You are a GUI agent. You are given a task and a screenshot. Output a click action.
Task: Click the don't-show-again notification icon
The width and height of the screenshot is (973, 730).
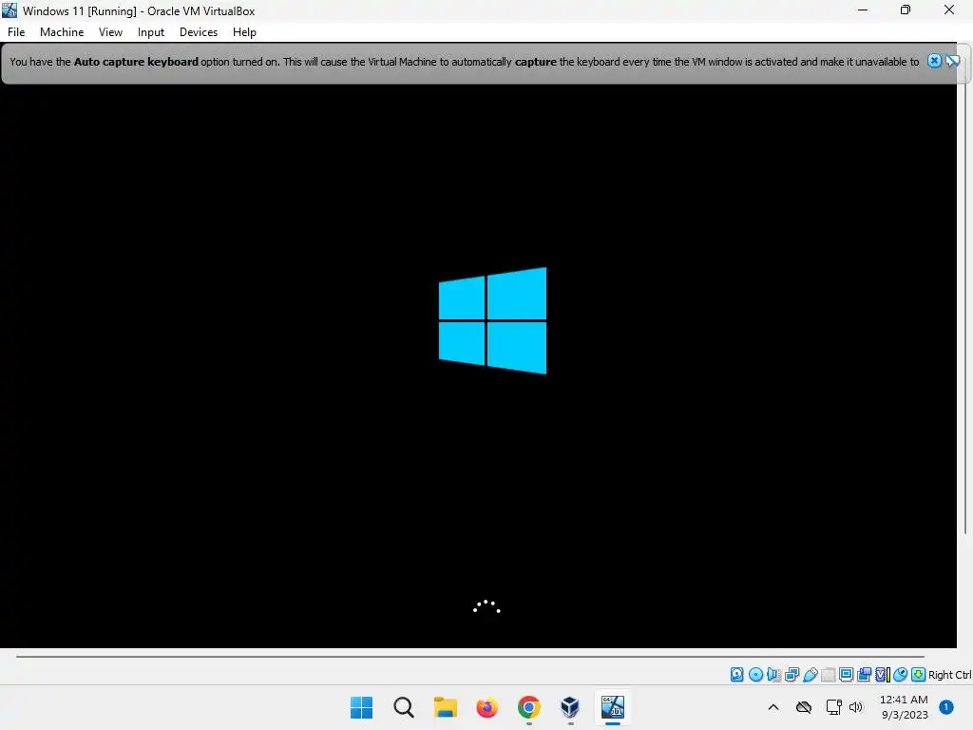pos(952,61)
